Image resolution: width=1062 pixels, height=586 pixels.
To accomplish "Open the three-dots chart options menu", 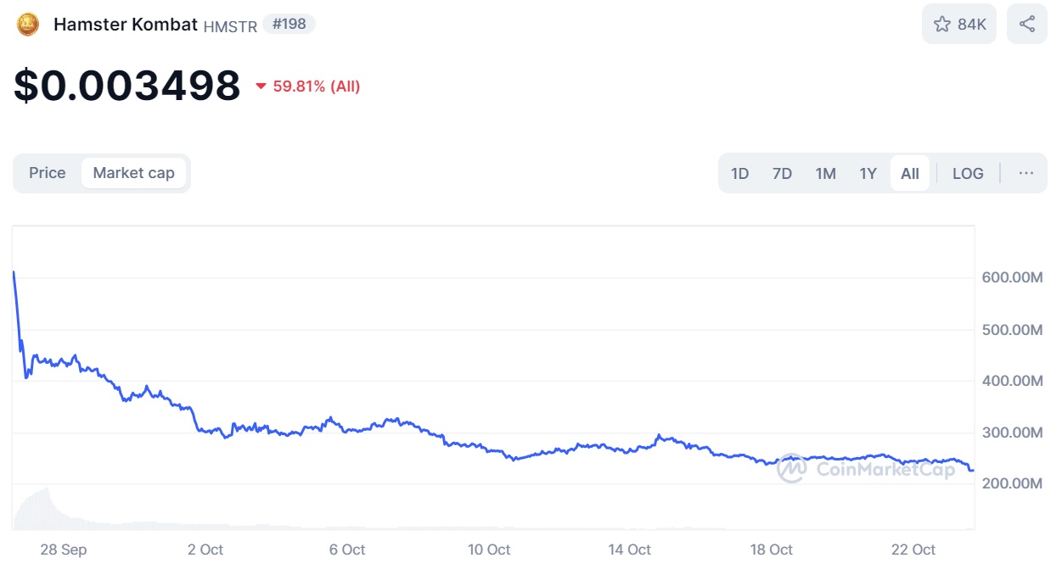I will coord(1026,173).
